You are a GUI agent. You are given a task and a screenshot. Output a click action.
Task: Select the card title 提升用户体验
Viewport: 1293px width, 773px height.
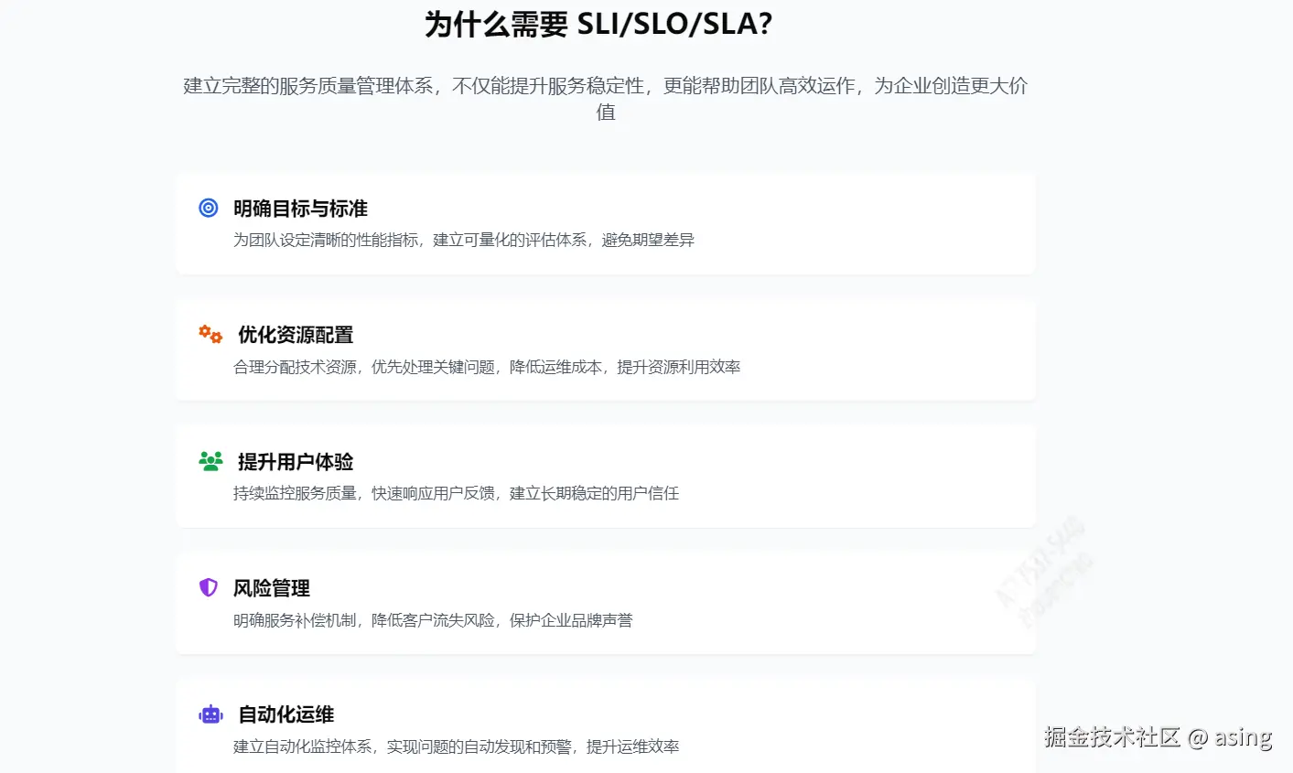coord(296,462)
